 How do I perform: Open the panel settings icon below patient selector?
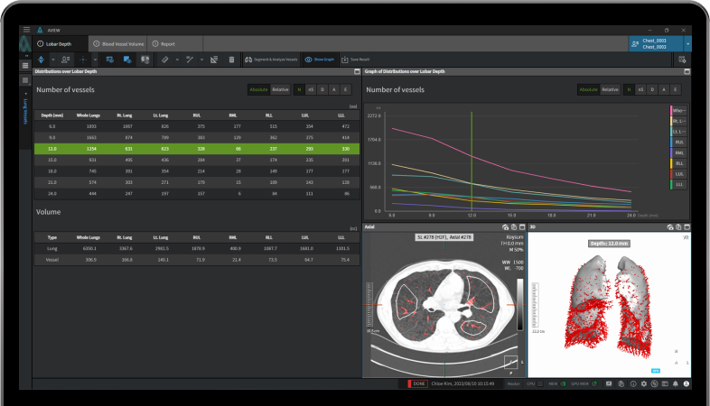tap(682, 60)
